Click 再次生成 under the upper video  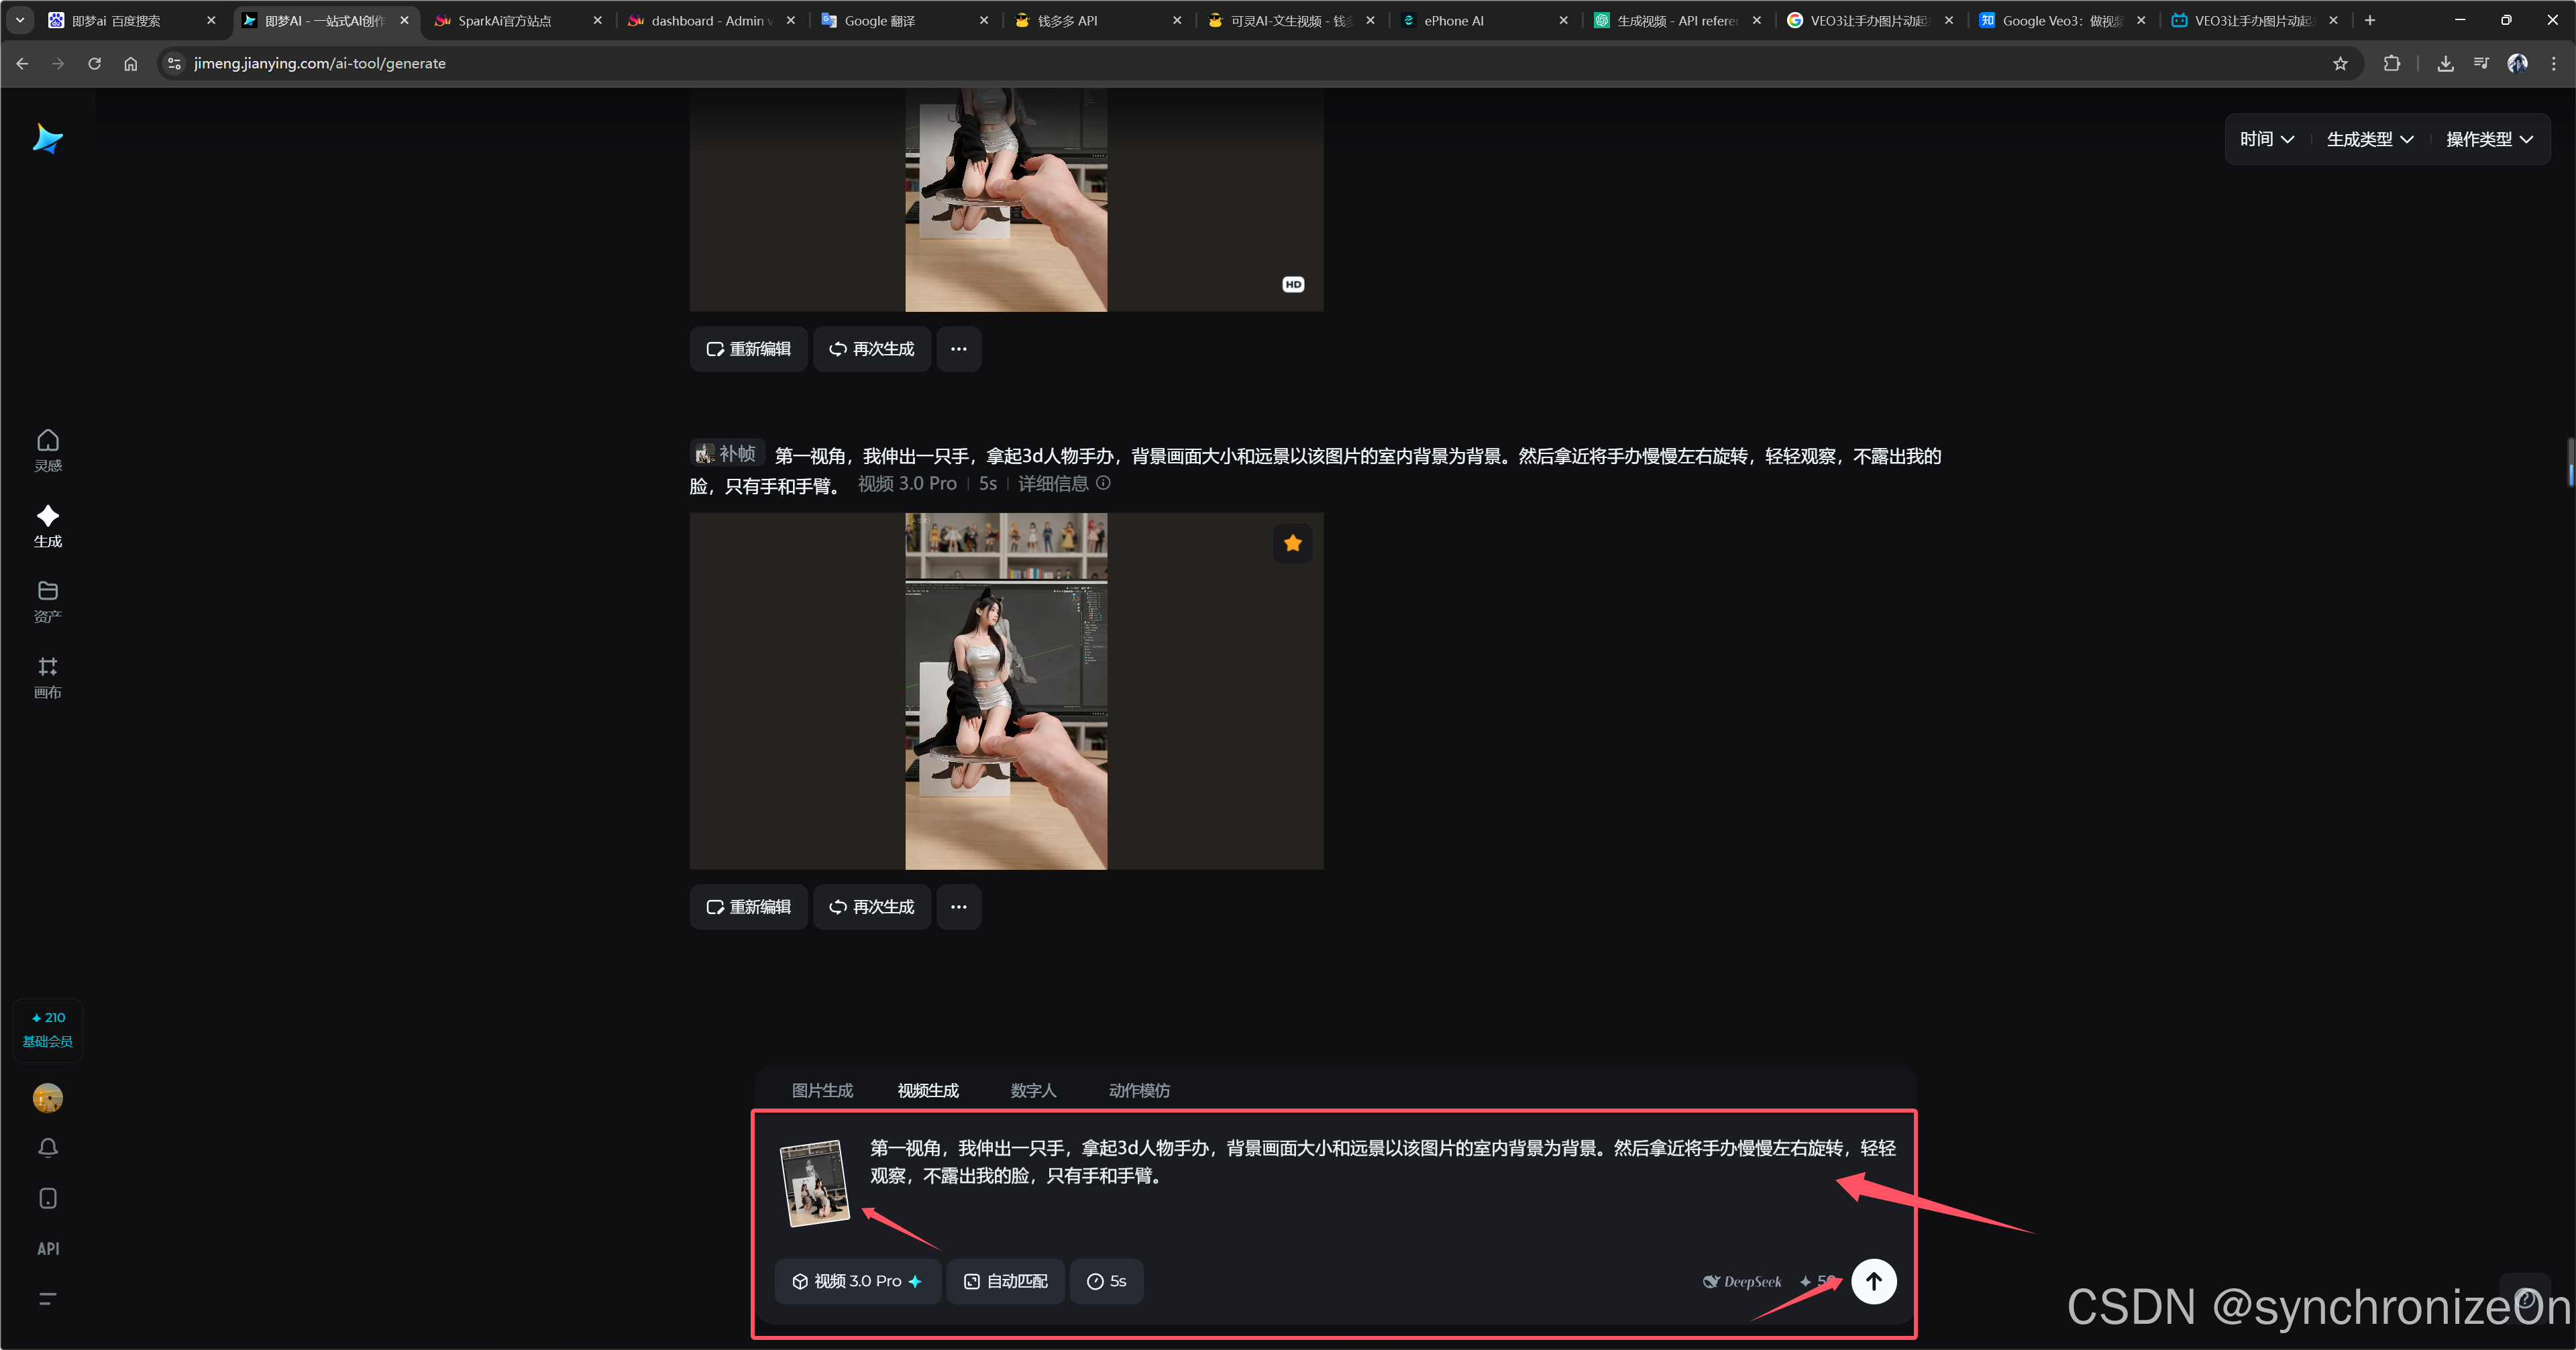tap(872, 349)
